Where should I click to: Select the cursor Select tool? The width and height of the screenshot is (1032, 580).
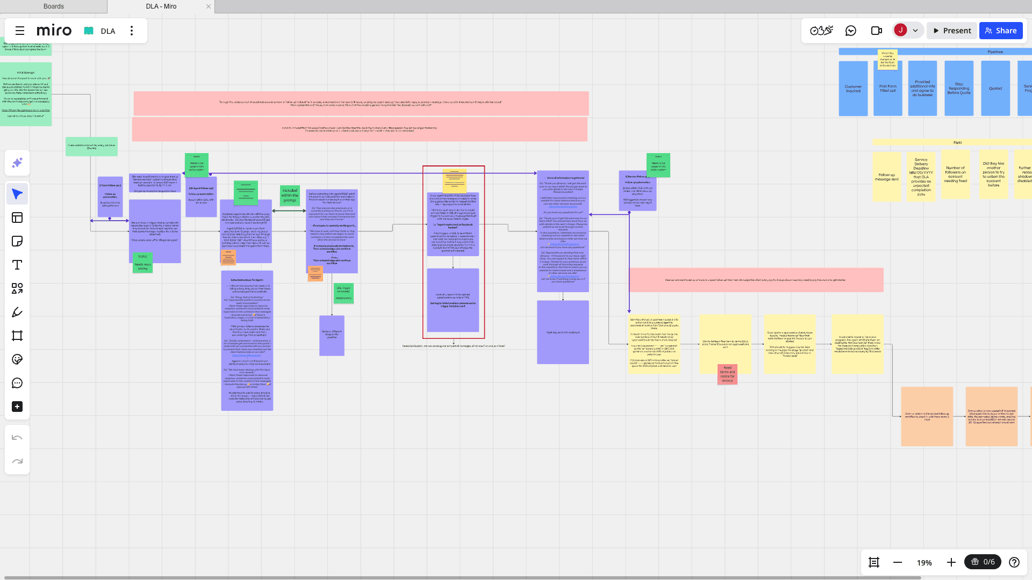click(x=17, y=194)
